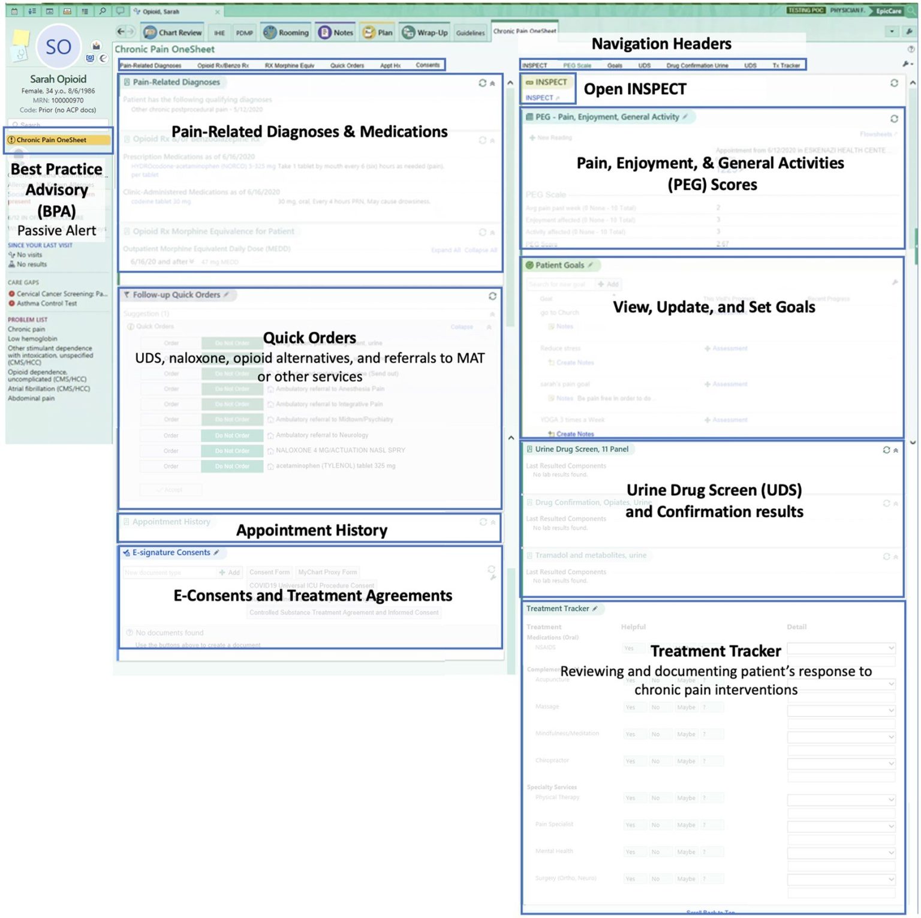Jump to Opioid Rx/Benzo Rx navigation link
This screenshot has height=918, width=921.
[x=223, y=65]
